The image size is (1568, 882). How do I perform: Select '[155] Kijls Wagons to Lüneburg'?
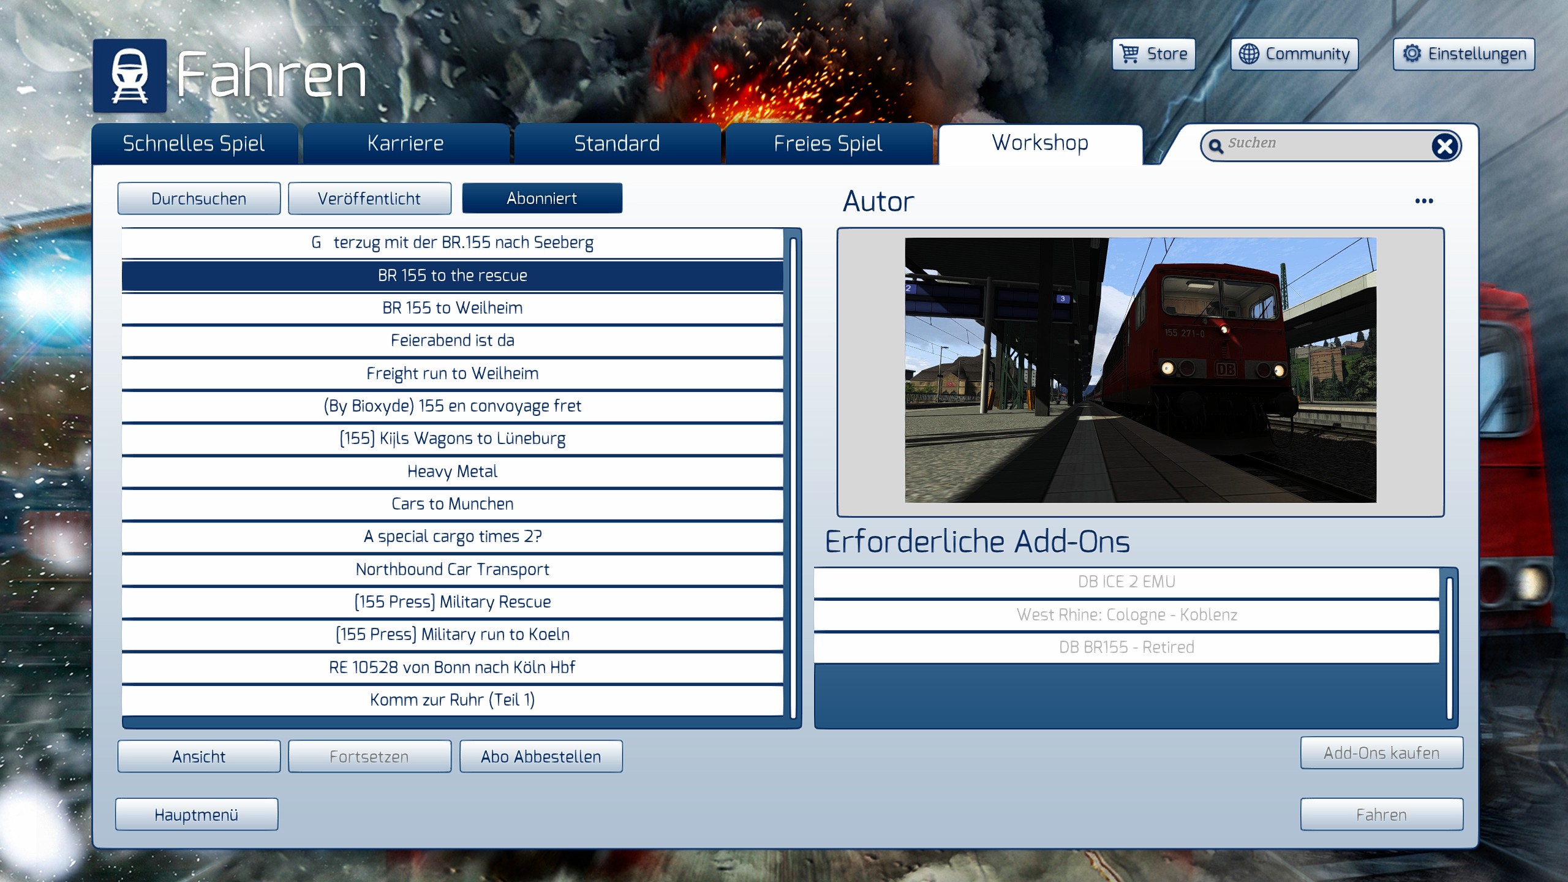453,439
